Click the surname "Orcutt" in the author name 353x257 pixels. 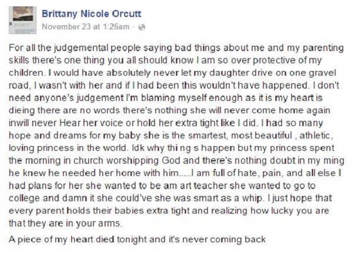pyautogui.click(x=126, y=14)
